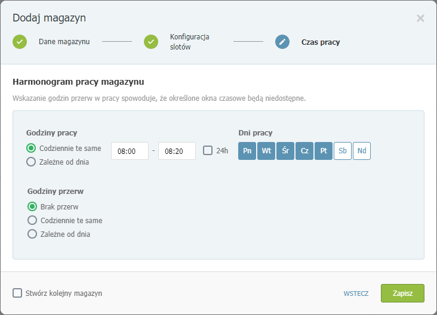This screenshot has width=437, height=315.
Task: Click the pencil icon for Czas pracy step
Action: (x=282, y=42)
